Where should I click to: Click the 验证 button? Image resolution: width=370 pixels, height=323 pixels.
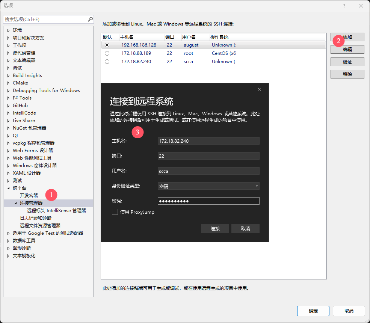coord(347,62)
